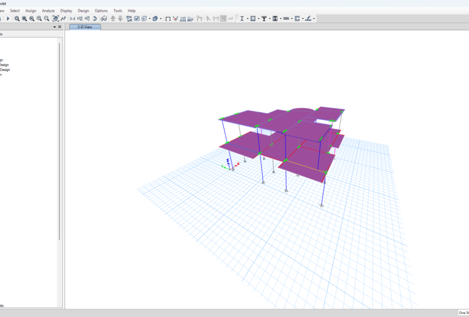
Task: Click the Zoom In One Step icon
Action: tap(39, 19)
